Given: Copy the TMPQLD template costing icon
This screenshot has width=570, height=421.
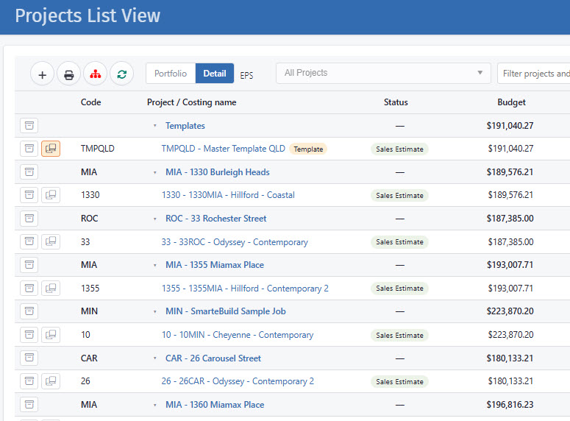Looking at the screenshot, I should [x=51, y=149].
